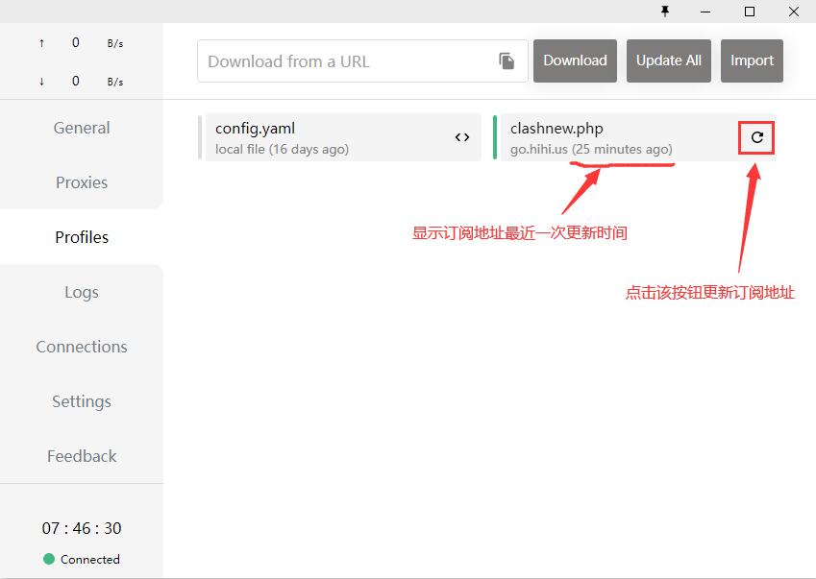Open the General tab
This screenshot has height=579, width=816.
82,128
